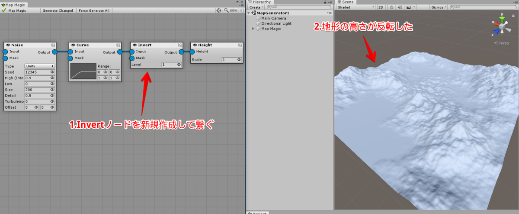Click the Scene view search field
The width and height of the screenshot is (519, 214).
[x=483, y=7]
